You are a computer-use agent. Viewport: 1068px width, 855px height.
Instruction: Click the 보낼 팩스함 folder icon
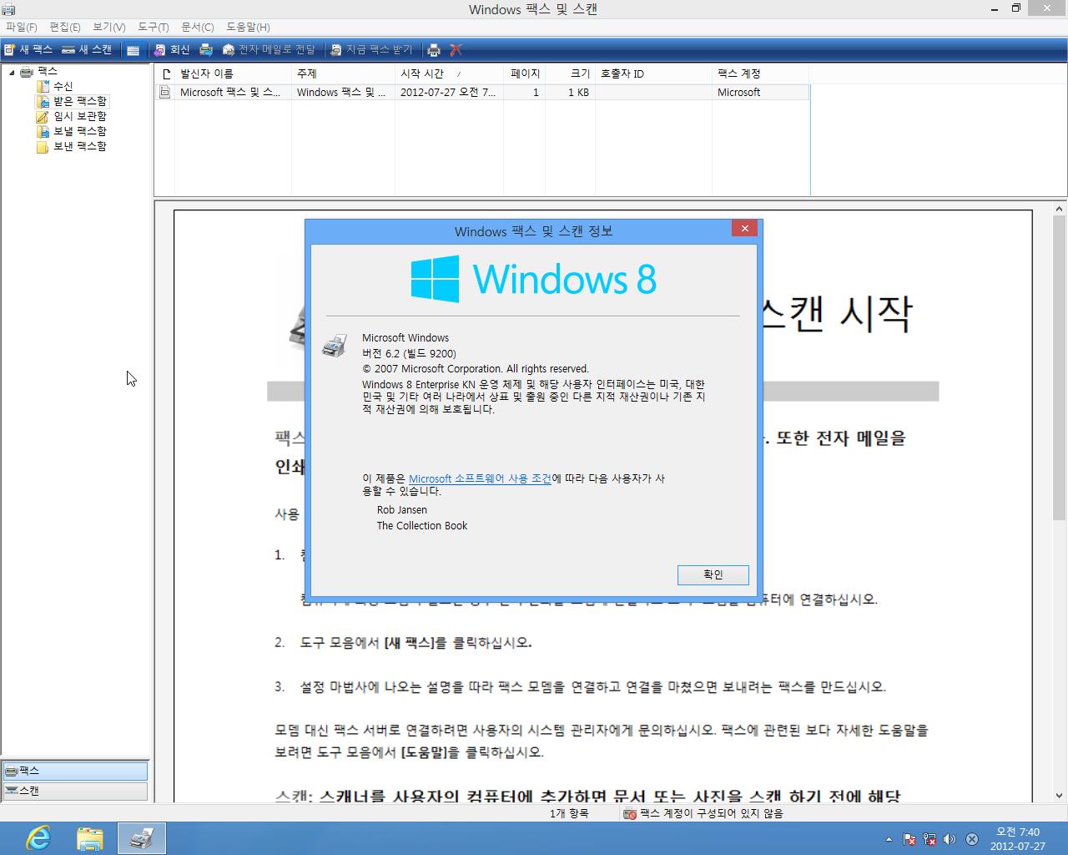[43, 131]
